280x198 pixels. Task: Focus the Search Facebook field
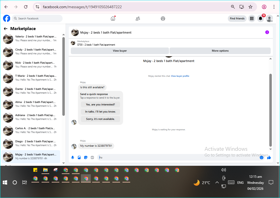pyautogui.click(x=37, y=18)
